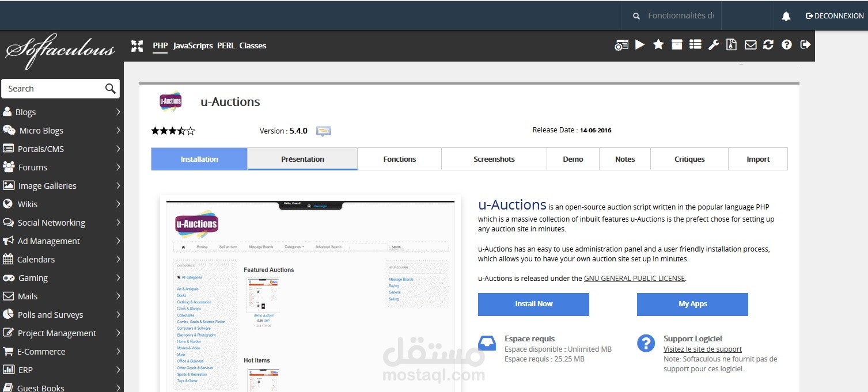Open the envelope email settings icon
The height and width of the screenshot is (392, 868).
point(751,44)
